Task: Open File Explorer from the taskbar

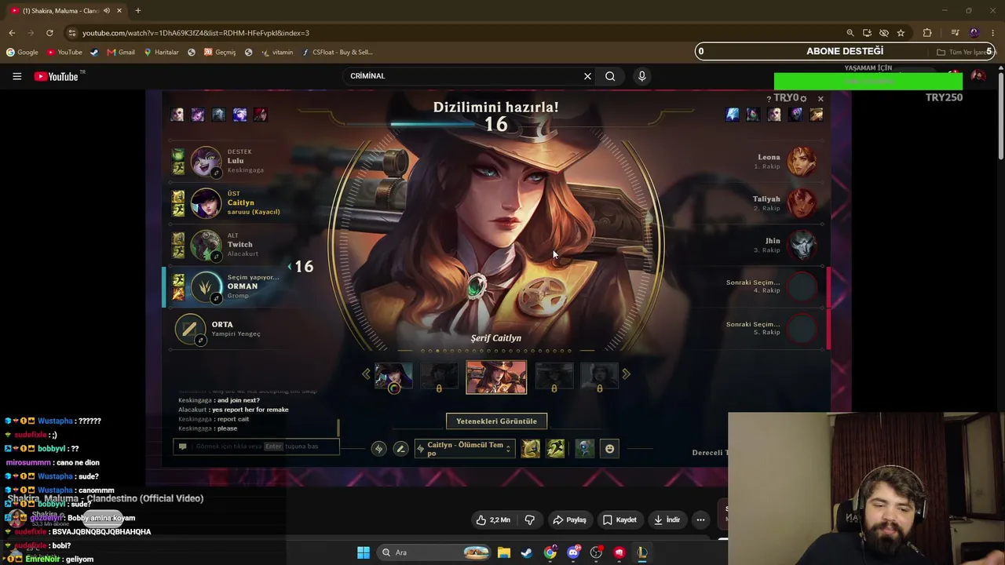Action: click(504, 552)
